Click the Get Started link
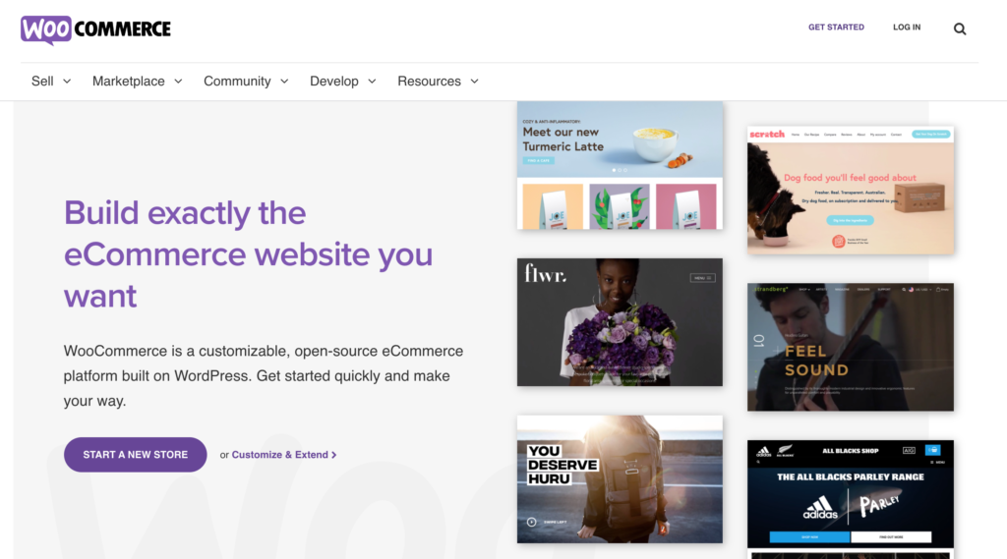The width and height of the screenshot is (1007, 559). click(x=836, y=28)
